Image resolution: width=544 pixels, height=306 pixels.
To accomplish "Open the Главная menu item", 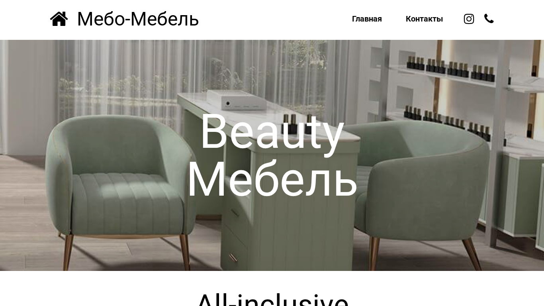I will click(x=367, y=19).
